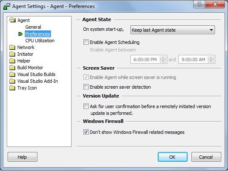The width and height of the screenshot is (228, 171).
Task: Click the Cancel button
Action: pos(206,157)
